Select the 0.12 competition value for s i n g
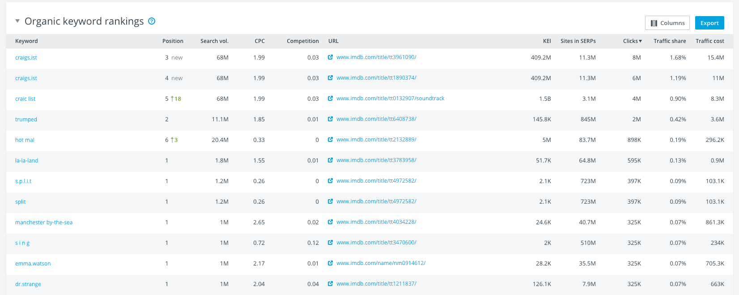 tap(313, 243)
